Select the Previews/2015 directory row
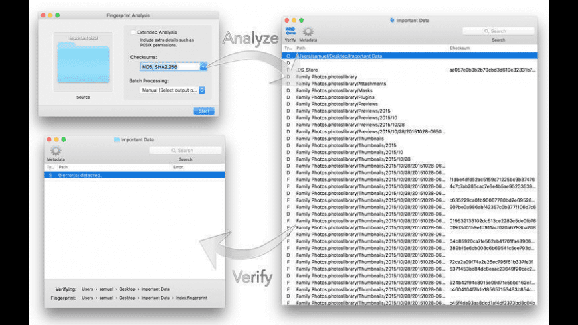Image resolution: width=578 pixels, height=325 pixels. tap(409, 111)
